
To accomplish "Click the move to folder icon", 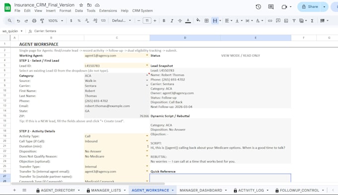I will (89, 5).
